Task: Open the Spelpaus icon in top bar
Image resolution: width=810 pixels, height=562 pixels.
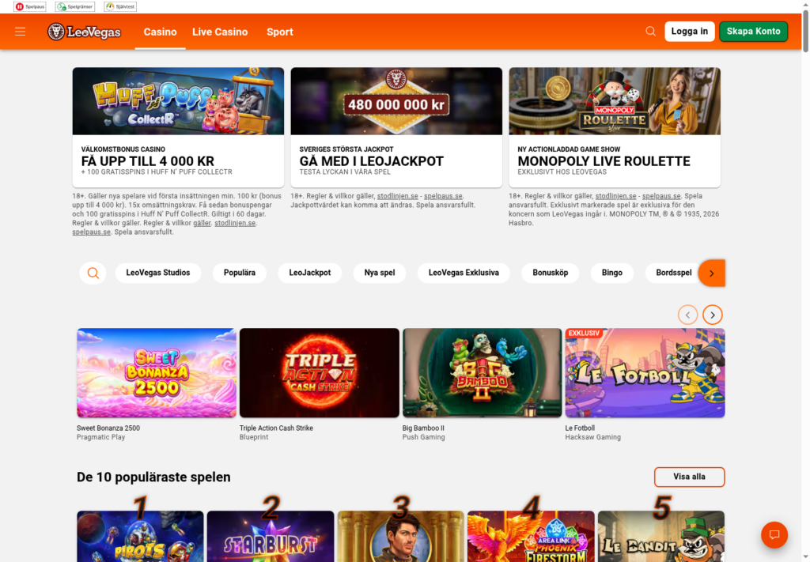Action: coord(29,6)
